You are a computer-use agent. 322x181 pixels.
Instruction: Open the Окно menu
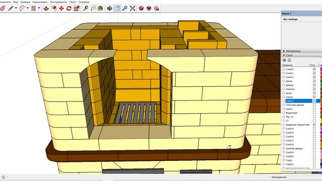click(x=72, y=2)
